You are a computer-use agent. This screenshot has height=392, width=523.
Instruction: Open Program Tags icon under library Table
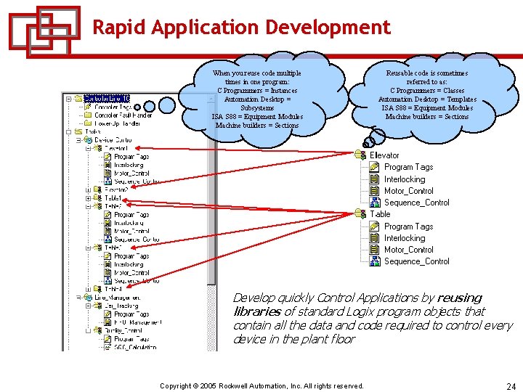[375, 226]
